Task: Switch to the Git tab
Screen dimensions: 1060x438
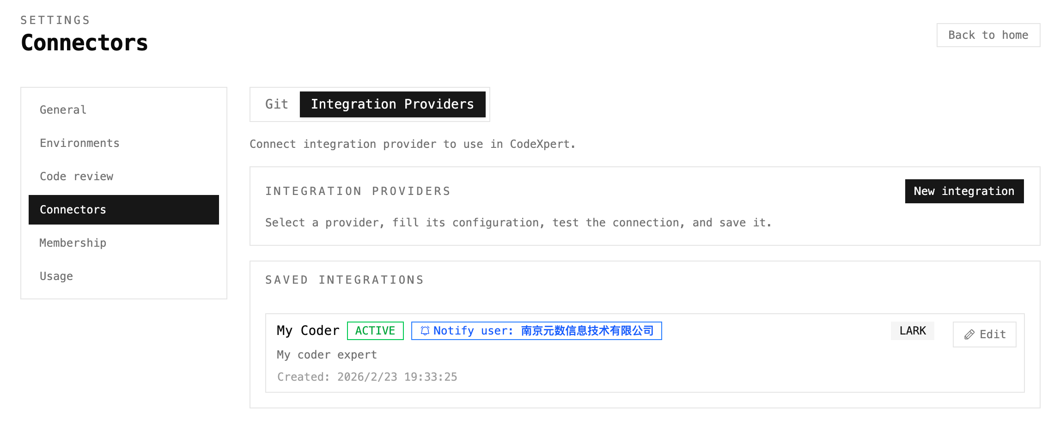Action: click(x=276, y=104)
